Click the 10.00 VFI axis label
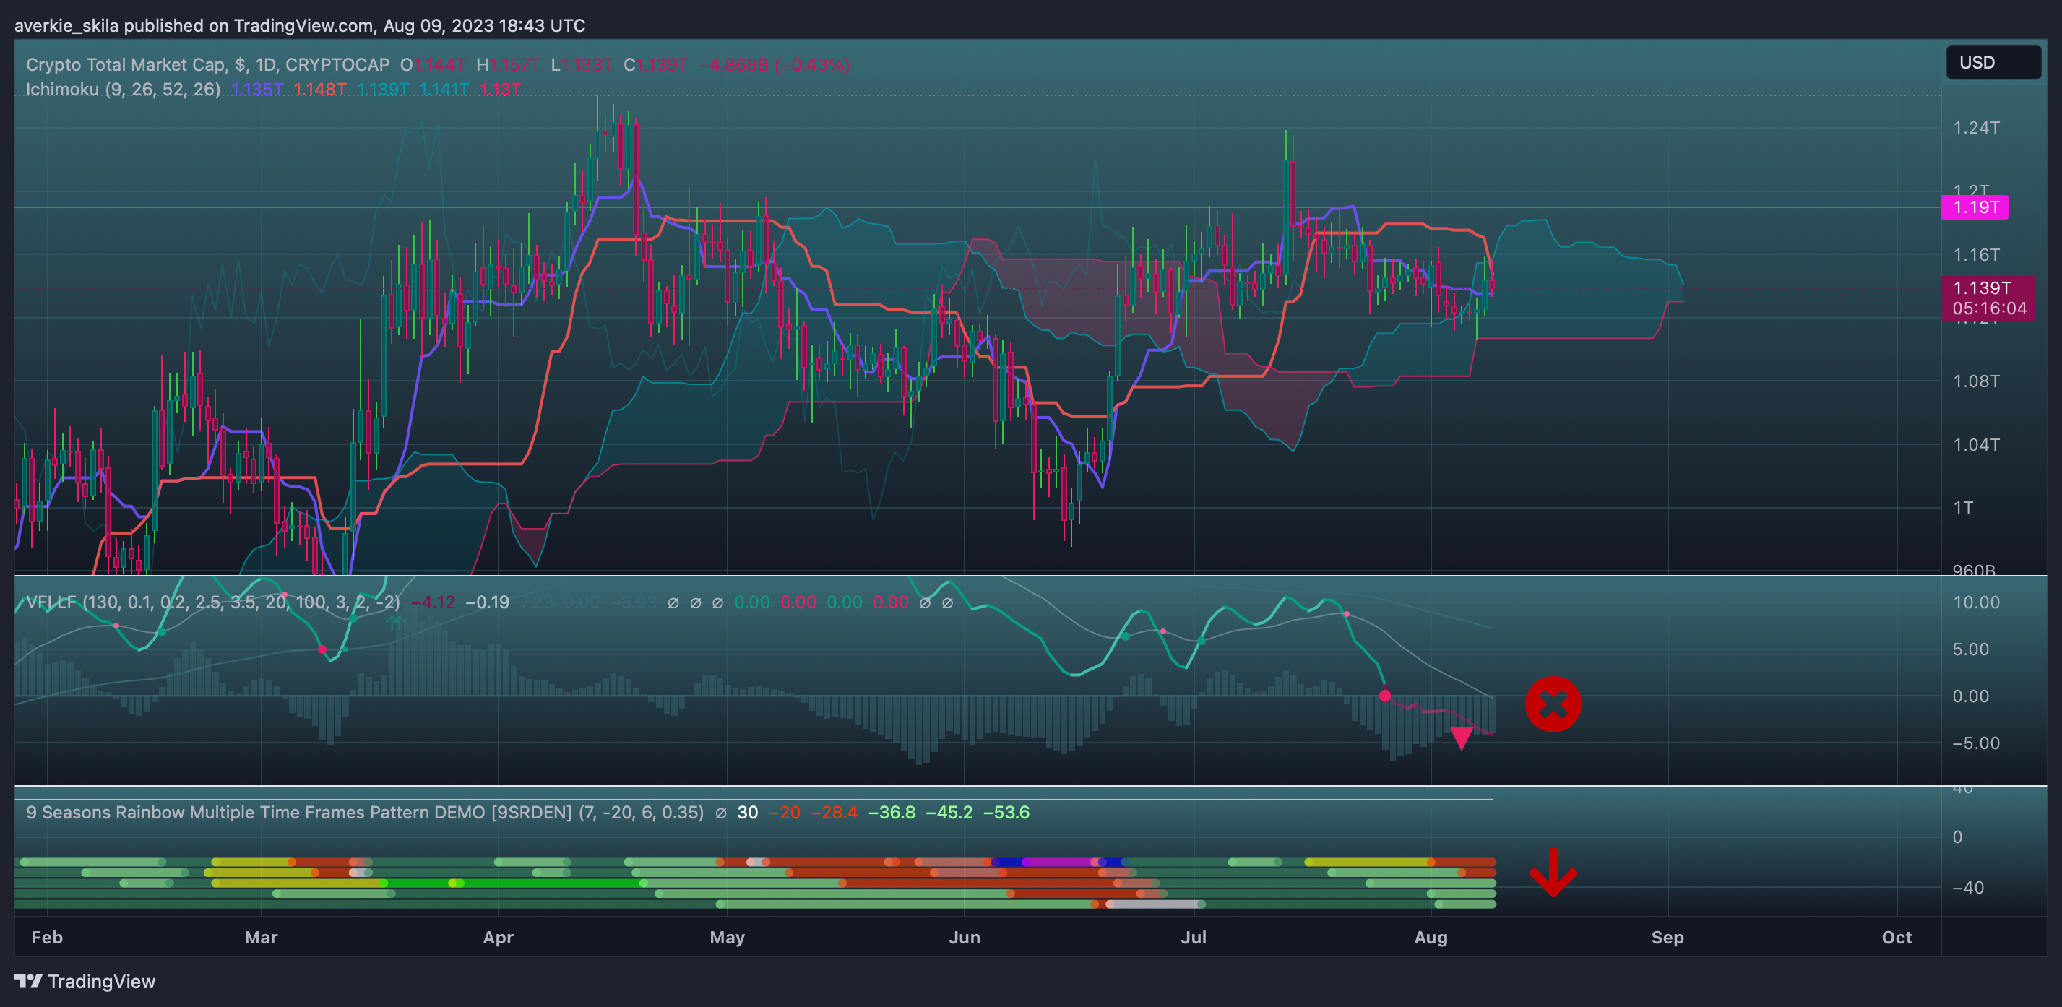2062x1007 pixels. coord(1976,602)
